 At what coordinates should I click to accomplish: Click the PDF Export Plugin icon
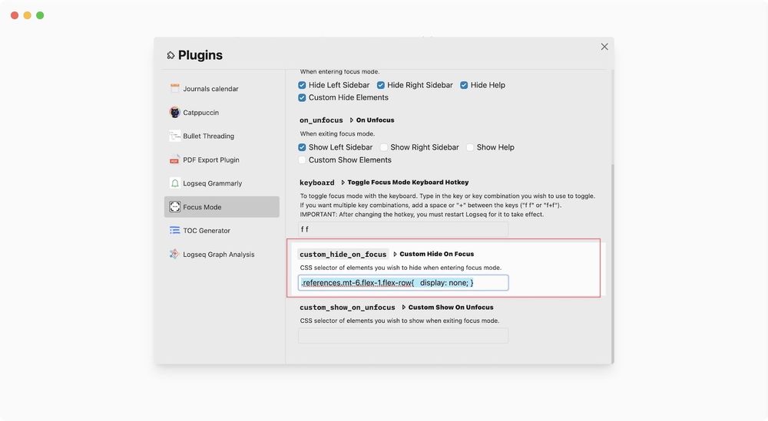(x=175, y=160)
